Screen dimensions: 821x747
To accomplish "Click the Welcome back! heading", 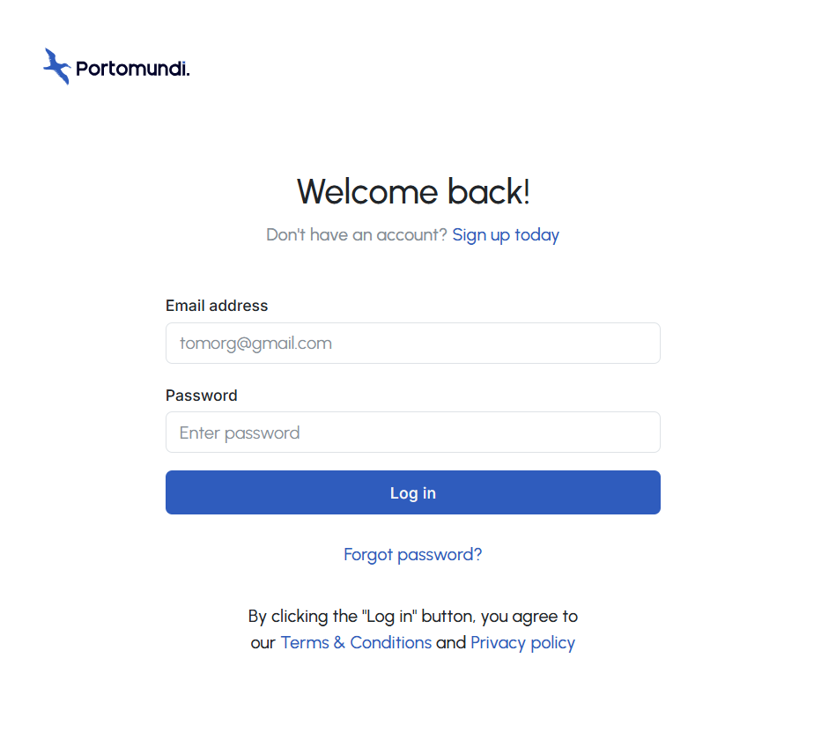I will 413,192.
